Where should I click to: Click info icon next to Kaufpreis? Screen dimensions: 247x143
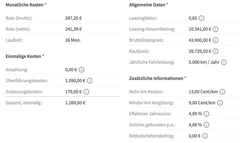(216, 51)
